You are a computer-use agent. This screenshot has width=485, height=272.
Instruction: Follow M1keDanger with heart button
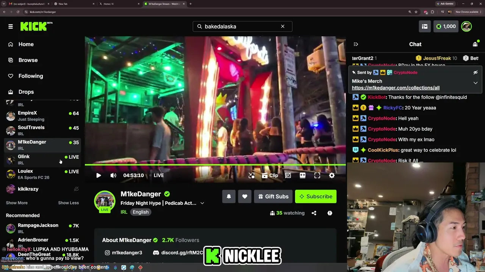coord(245,196)
